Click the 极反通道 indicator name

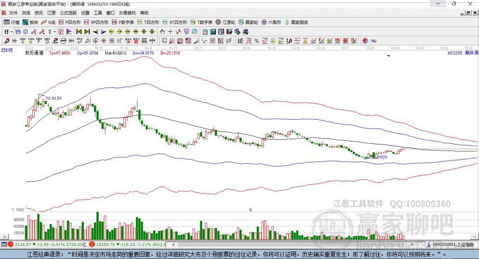pos(34,53)
